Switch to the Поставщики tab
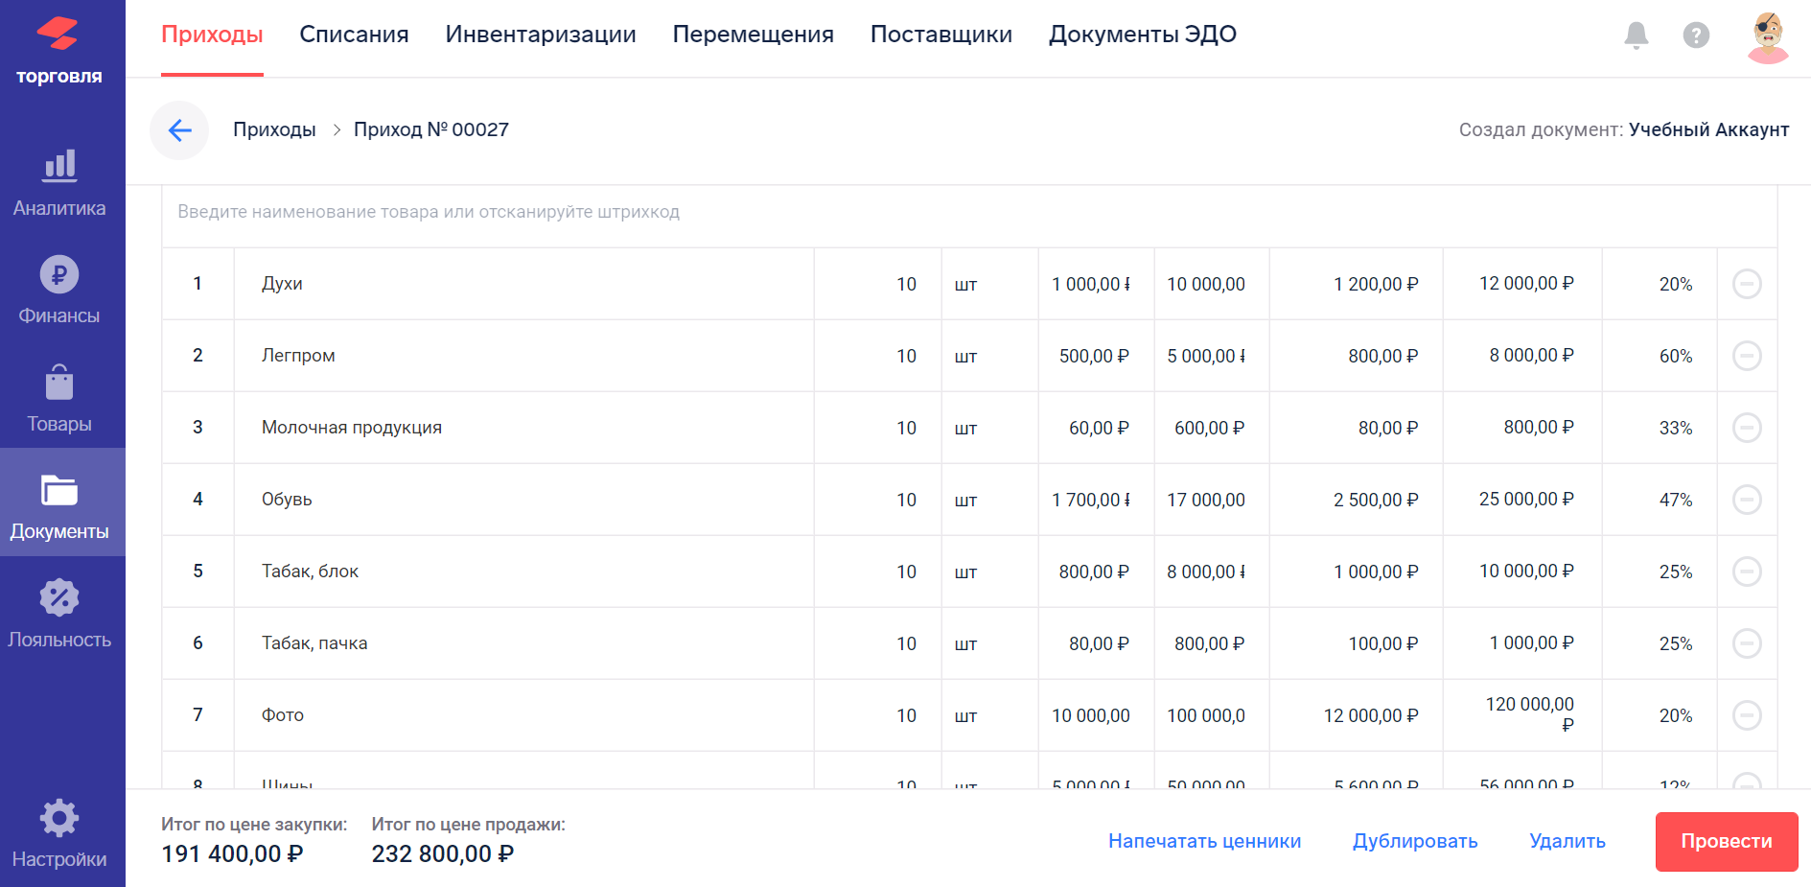Viewport: 1811px width, 887px height. pos(941,35)
